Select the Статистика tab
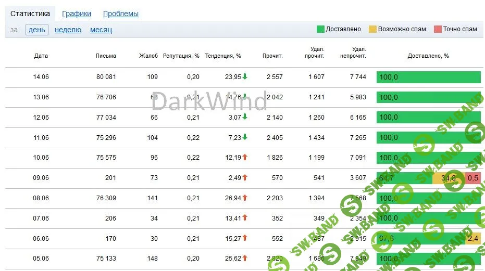The width and height of the screenshot is (485, 271). click(30, 14)
